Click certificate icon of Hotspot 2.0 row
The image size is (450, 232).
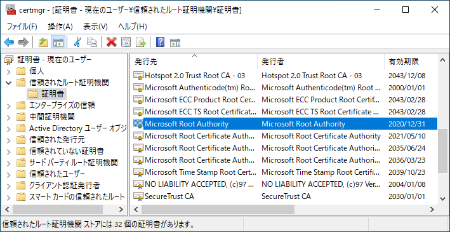[138, 76]
